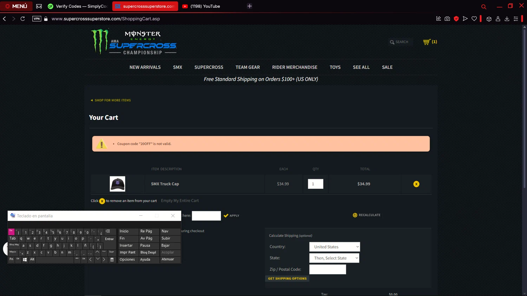Open the NEW ARRIVALS menu
The height and width of the screenshot is (296, 527).
pyautogui.click(x=145, y=67)
